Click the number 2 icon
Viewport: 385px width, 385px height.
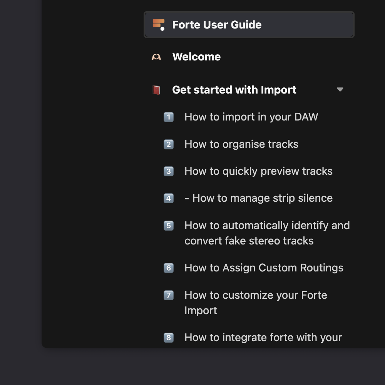click(169, 144)
